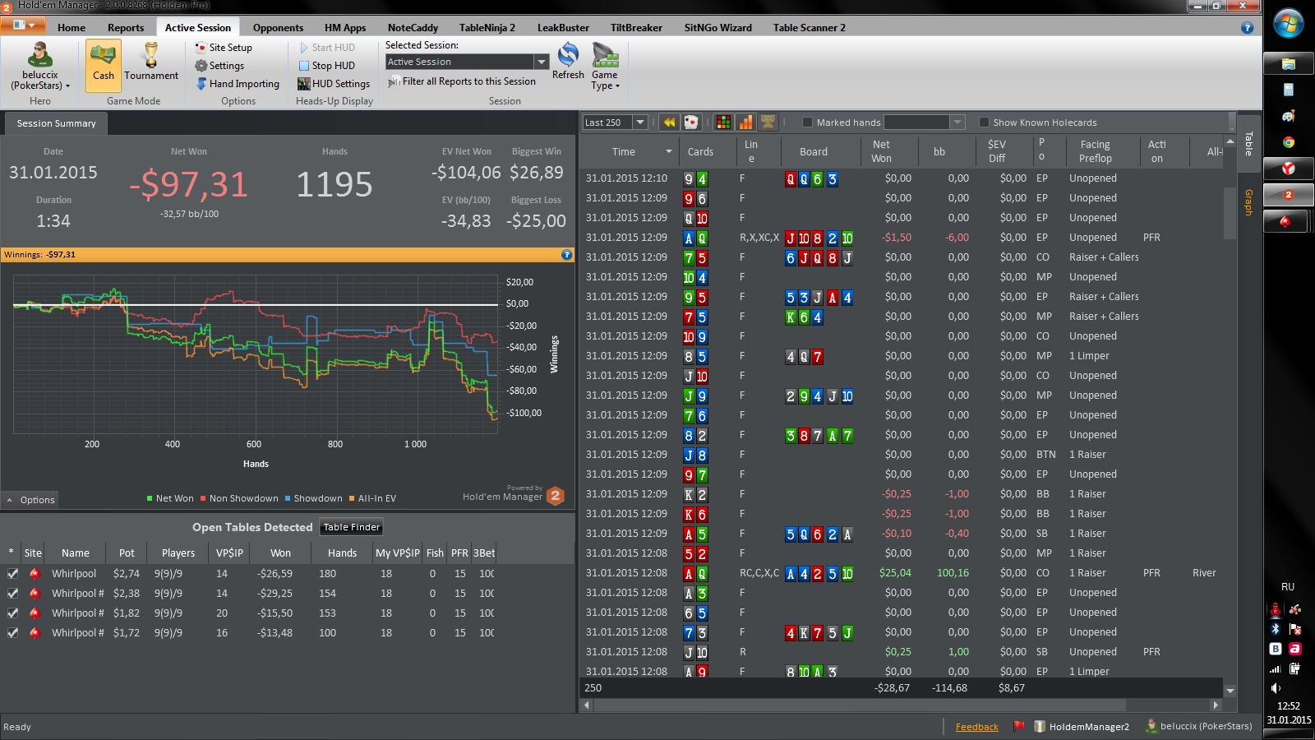Image resolution: width=1315 pixels, height=740 pixels.
Task: Open the LeakBuster tab
Action: (563, 28)
